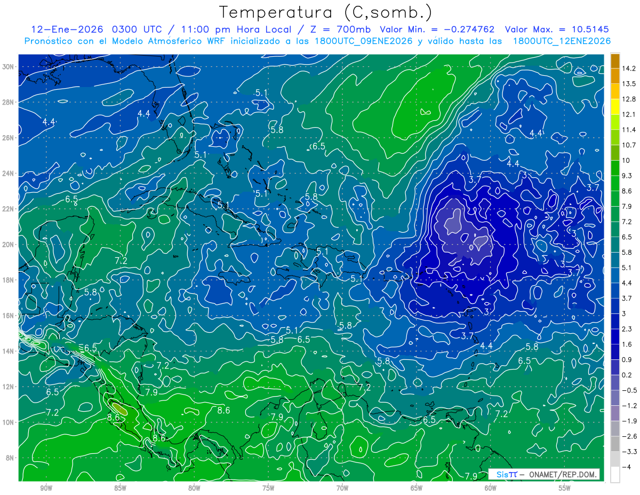This screenshot has width=640, height=495.
Task: Click the "ONAMET/REP.DOM." credit label
Action: [x=563, y=475]
